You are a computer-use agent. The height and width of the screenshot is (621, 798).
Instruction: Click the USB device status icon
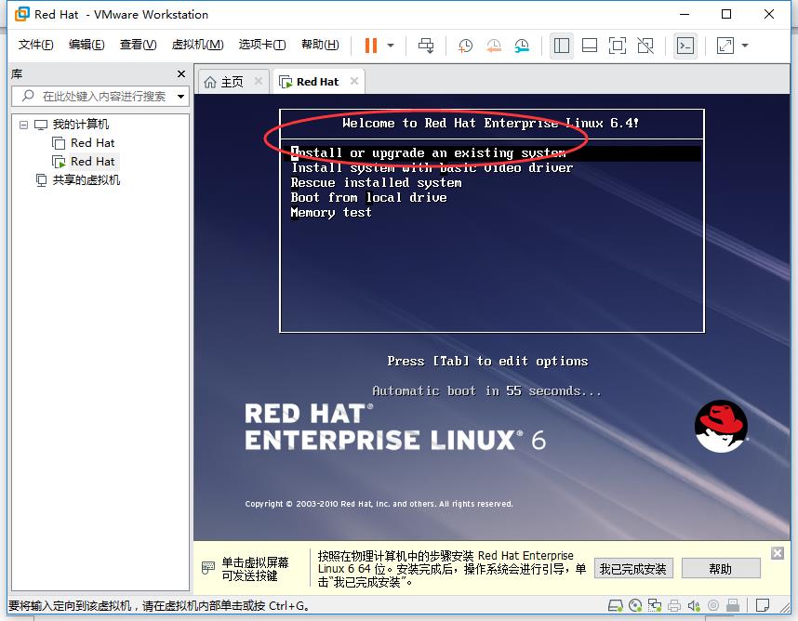click(732, 605)
